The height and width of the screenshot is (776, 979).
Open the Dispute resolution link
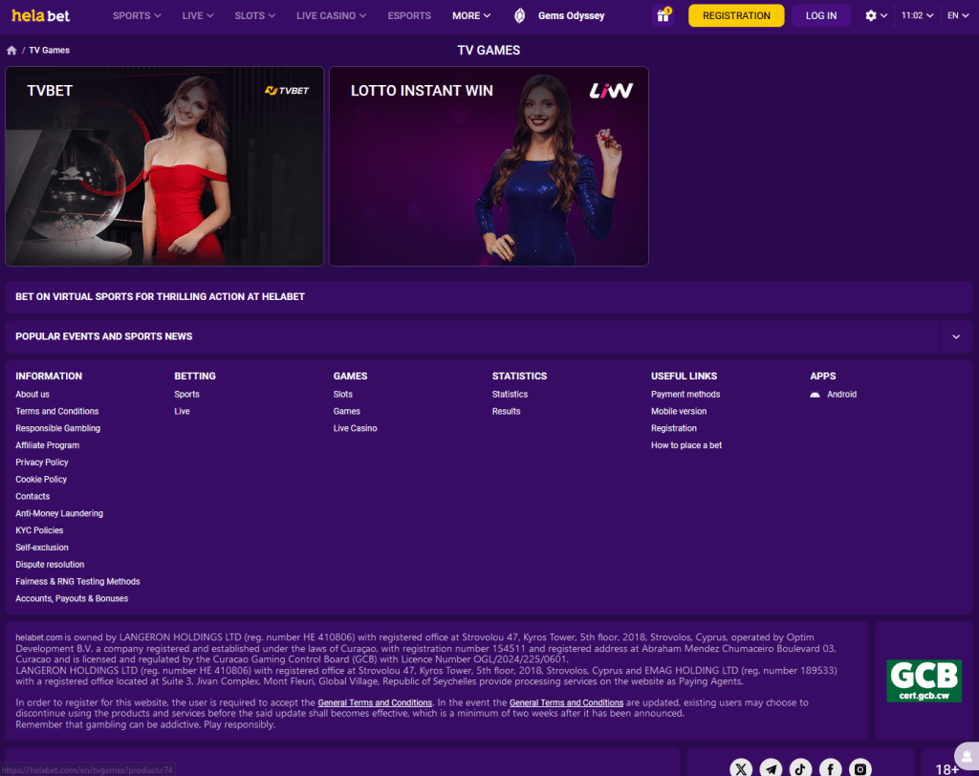(50, 565)
